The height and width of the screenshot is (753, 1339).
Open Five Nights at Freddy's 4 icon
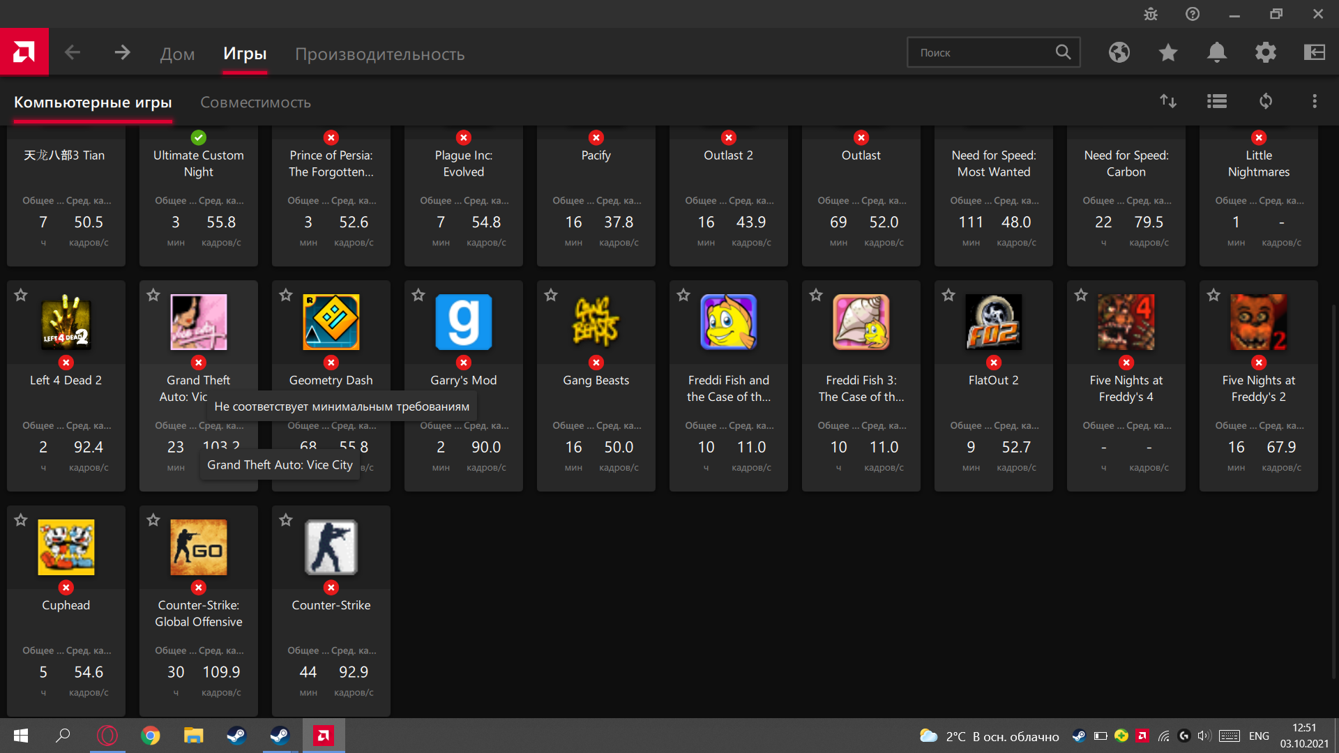(x=1126, y=322)
